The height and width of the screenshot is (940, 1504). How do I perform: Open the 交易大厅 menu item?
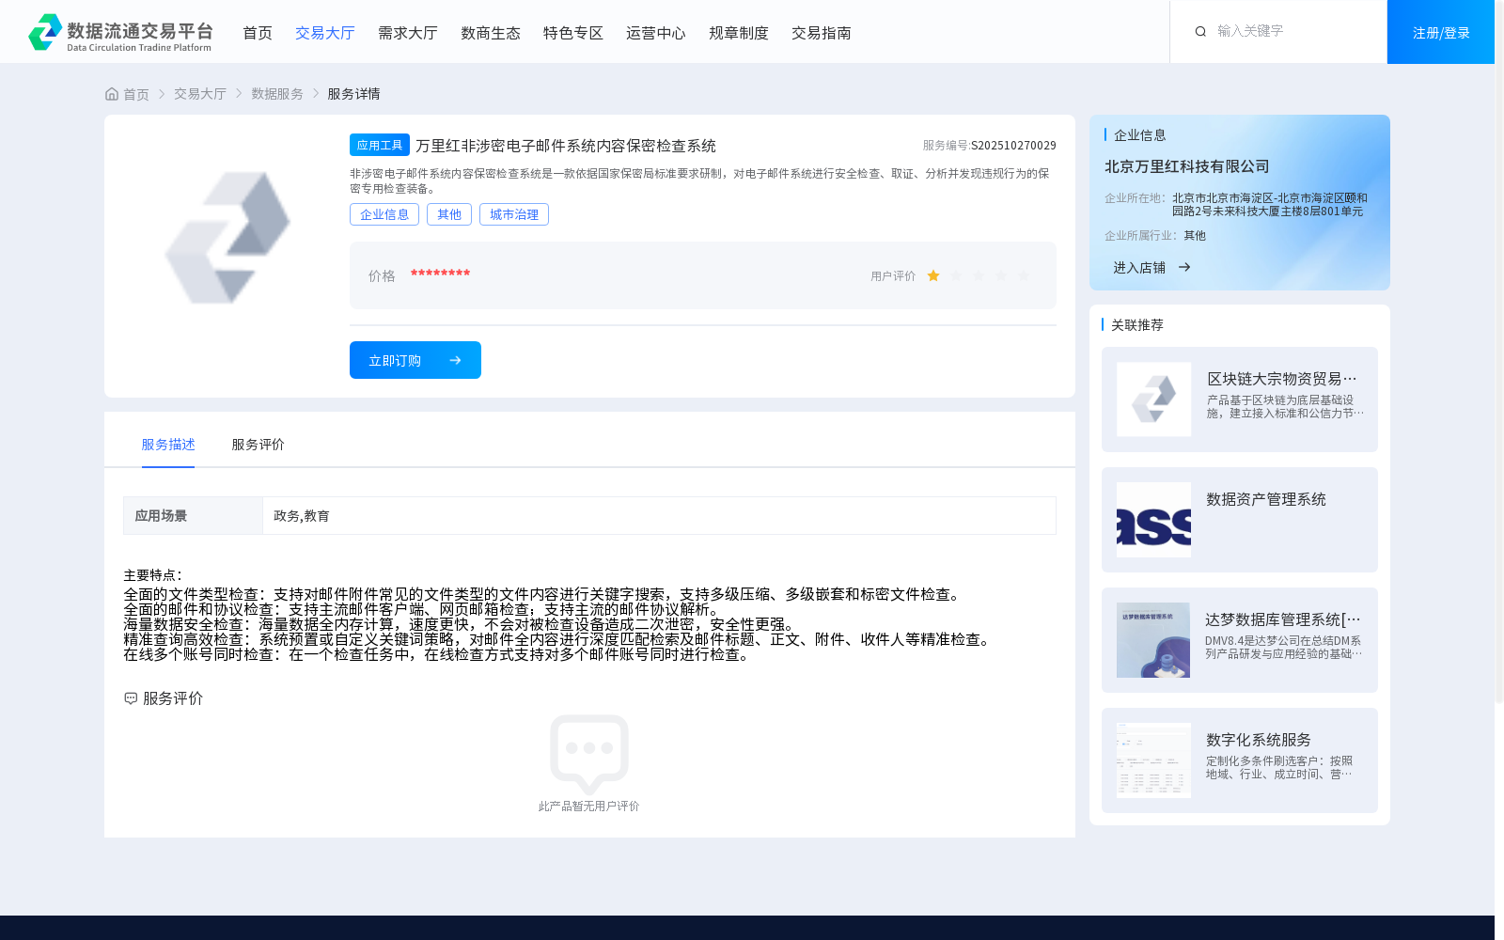[325, 33]
